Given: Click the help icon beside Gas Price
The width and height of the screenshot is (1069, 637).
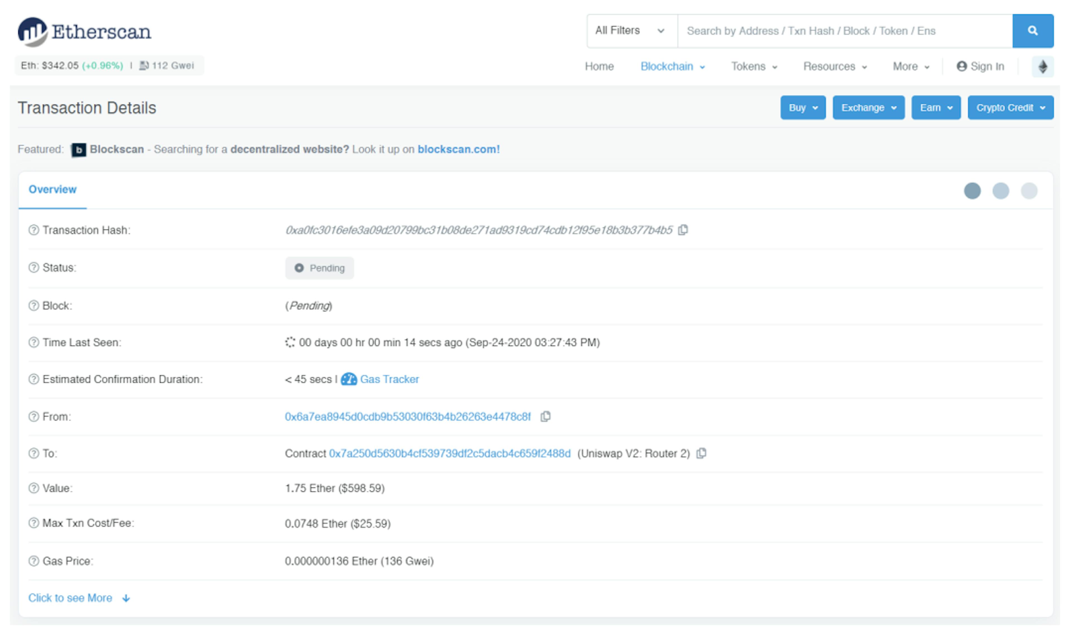Looking at the screenshot, I should 33,561.
